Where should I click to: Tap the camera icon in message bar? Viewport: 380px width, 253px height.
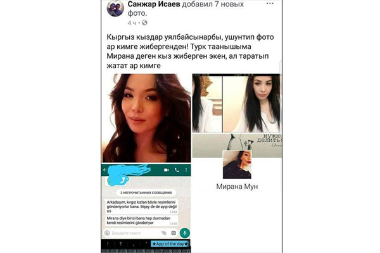174,233
